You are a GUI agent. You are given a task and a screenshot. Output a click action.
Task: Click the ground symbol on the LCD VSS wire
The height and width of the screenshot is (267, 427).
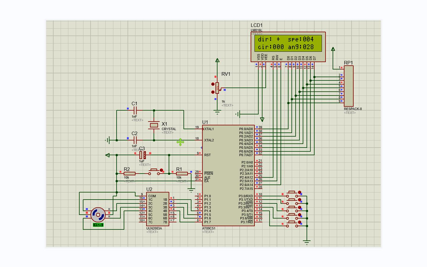pyautogui.click(x=238, y=114)
